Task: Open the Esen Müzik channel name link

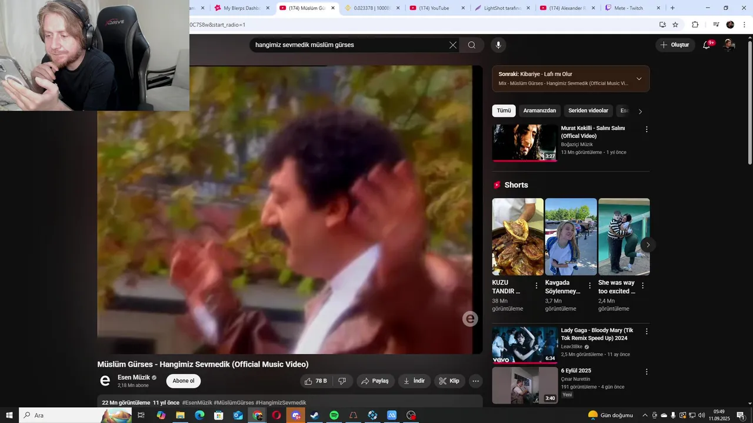Action: [134, 377]
